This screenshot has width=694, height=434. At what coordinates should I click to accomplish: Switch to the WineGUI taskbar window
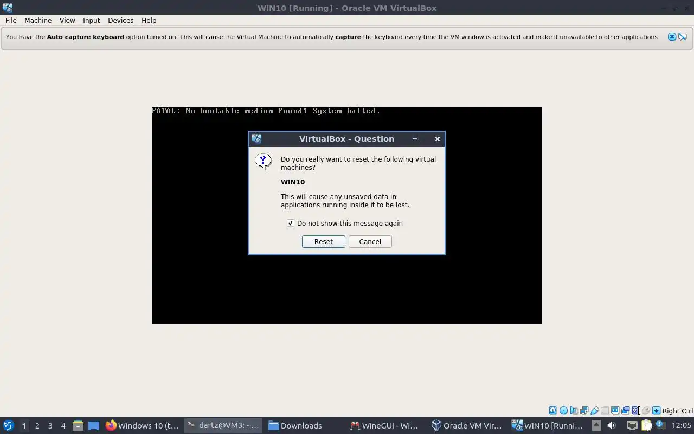[x=385, y=426]
